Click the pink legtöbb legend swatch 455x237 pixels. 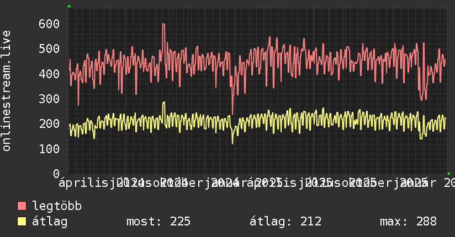(x=22, y=206)
